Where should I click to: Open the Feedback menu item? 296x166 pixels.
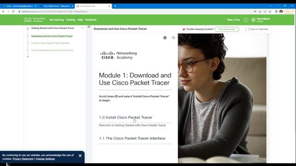click(x=91, y=19)
